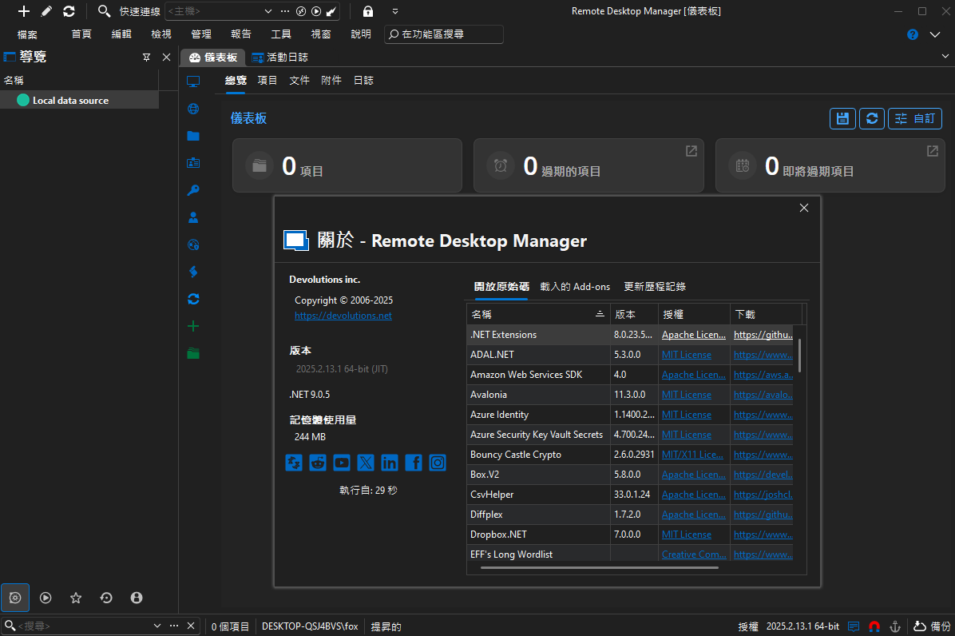
Task: Open the Reddit social icon
Action: [317, 463]
